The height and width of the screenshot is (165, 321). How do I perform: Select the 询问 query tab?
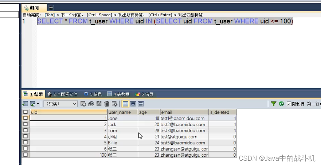(34, 8)
